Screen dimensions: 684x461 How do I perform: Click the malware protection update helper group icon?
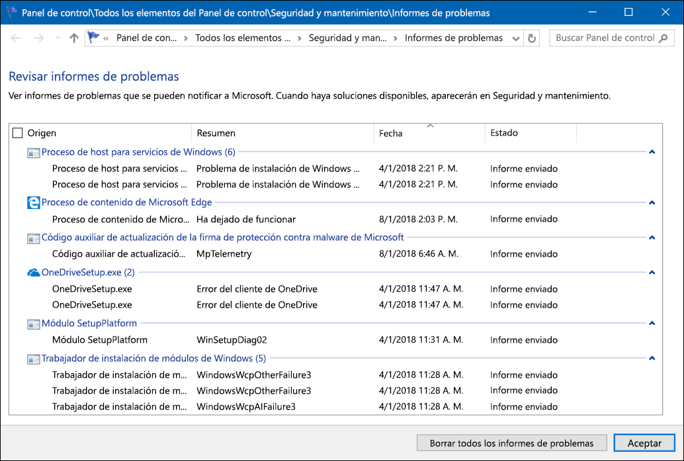tap(34, 237)
